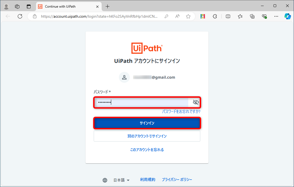
Task: Open the 日本語 language dropdown
Action: click(x=122, y=180)
